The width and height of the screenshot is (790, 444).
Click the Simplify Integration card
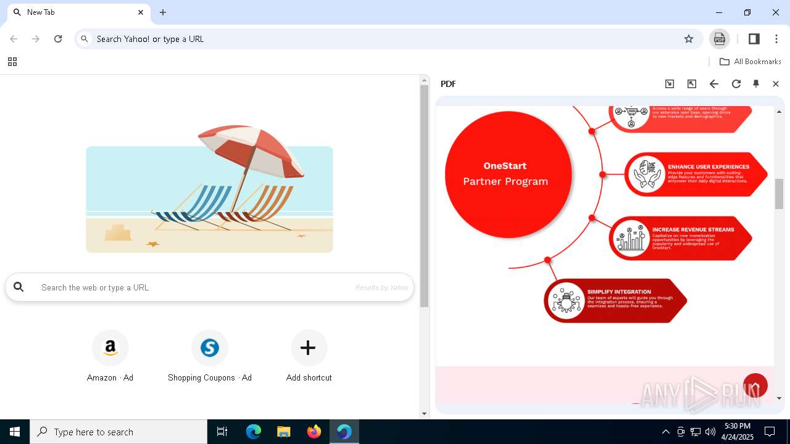[615, 301]
